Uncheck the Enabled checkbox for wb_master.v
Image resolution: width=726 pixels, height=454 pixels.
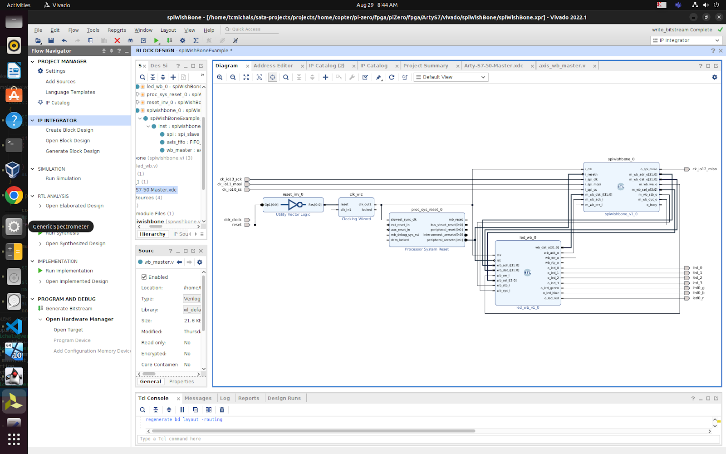point(144,277)
